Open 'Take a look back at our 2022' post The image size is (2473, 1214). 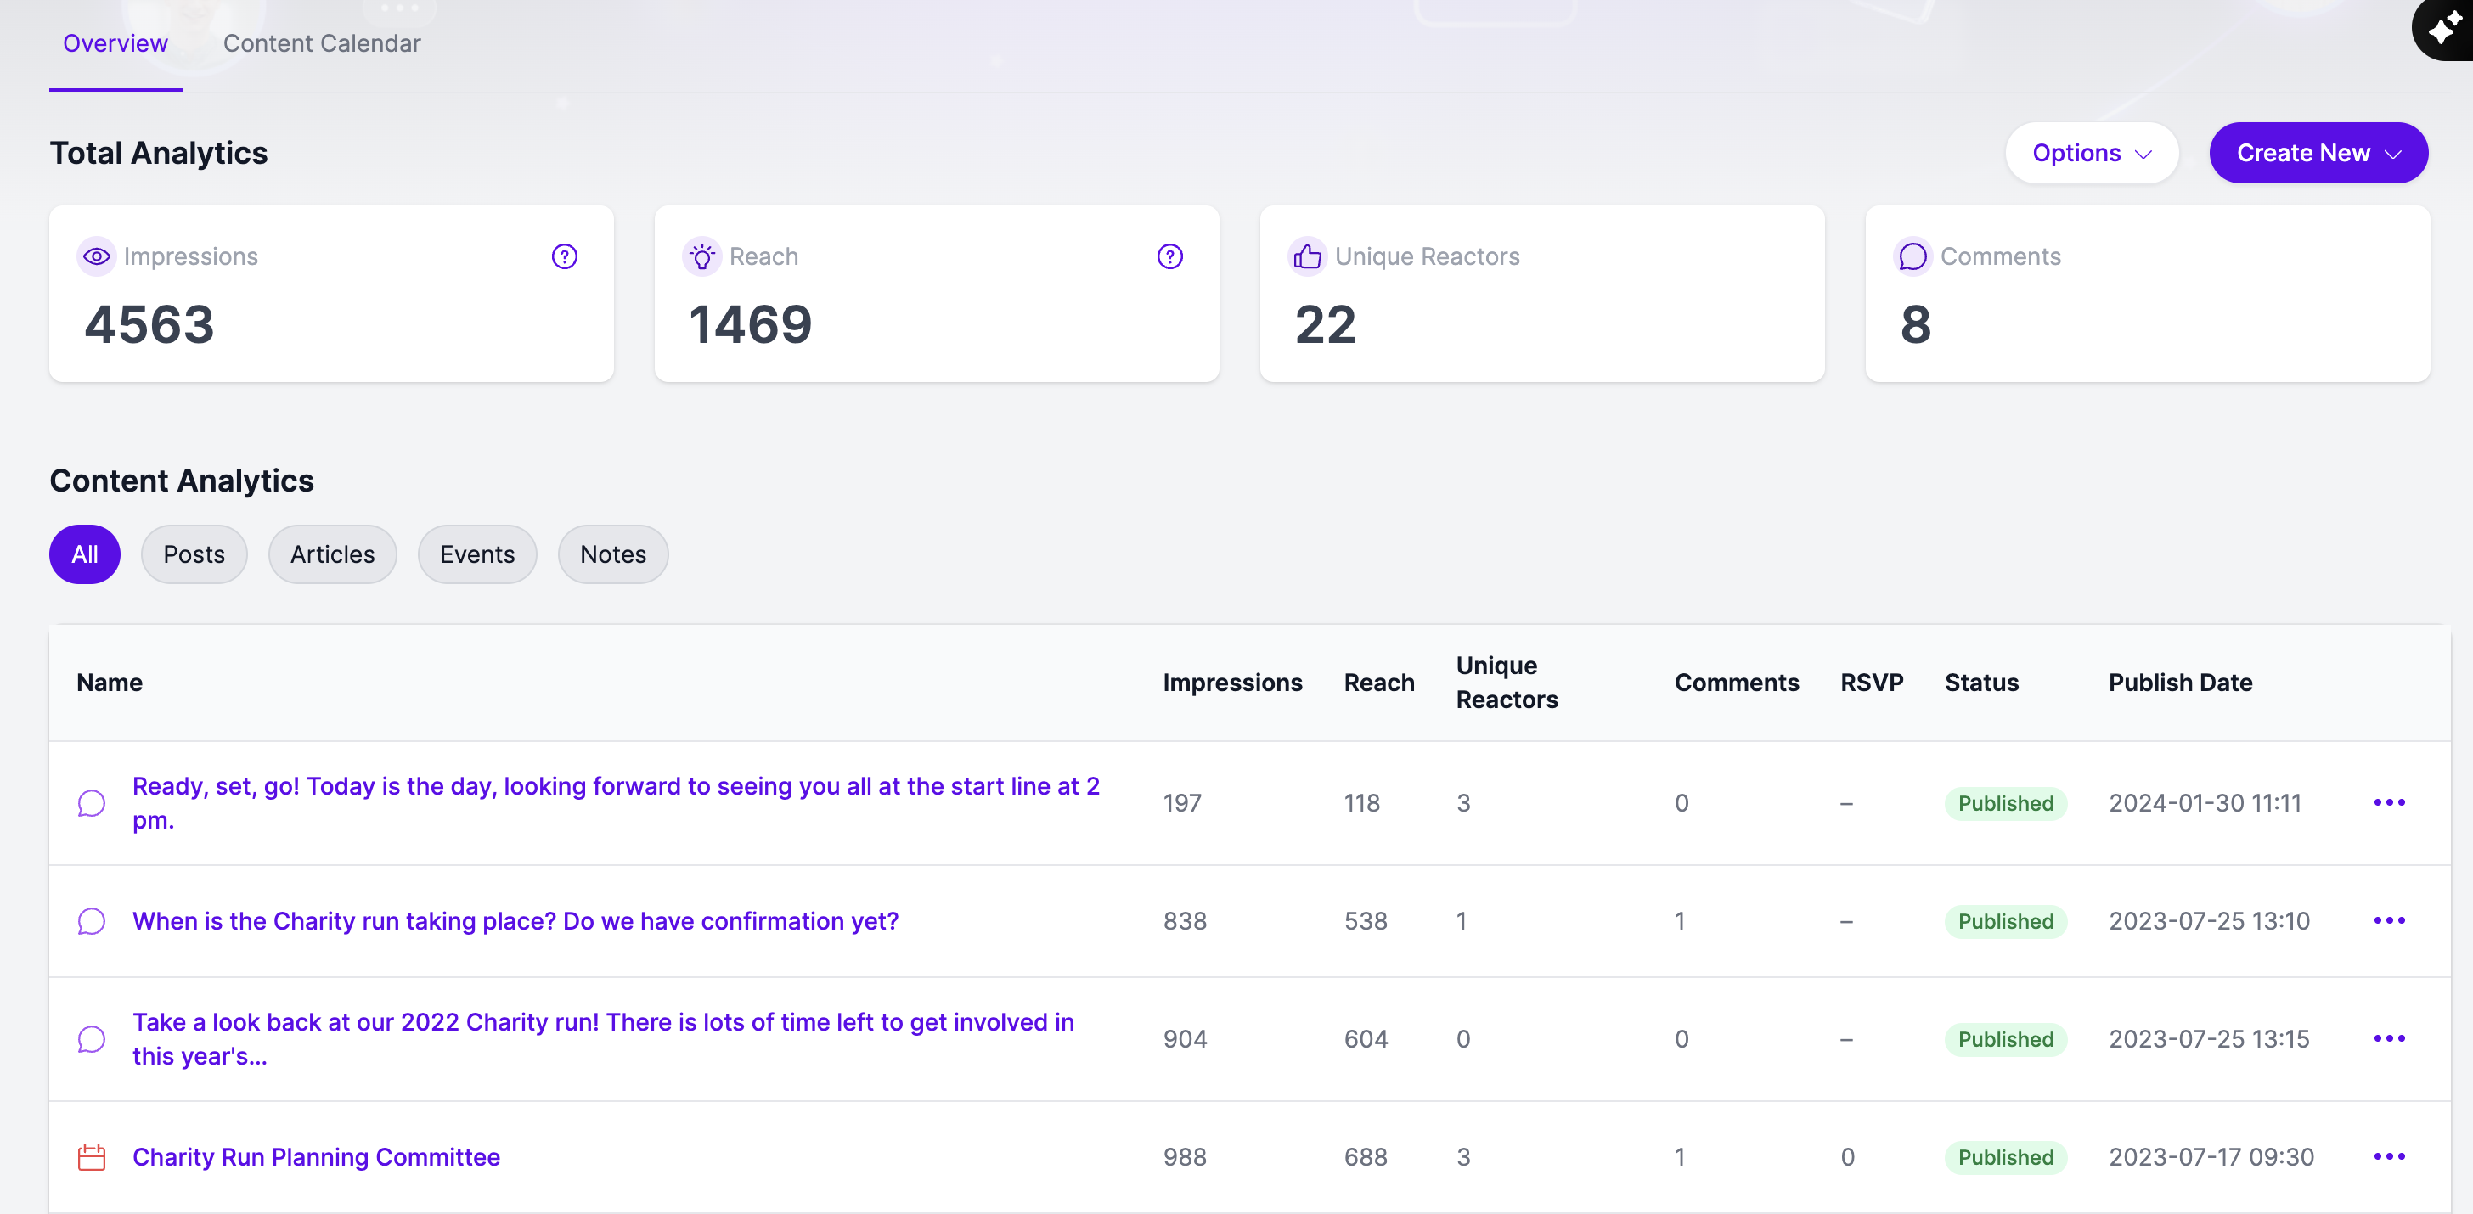(x=603, y=1039)
